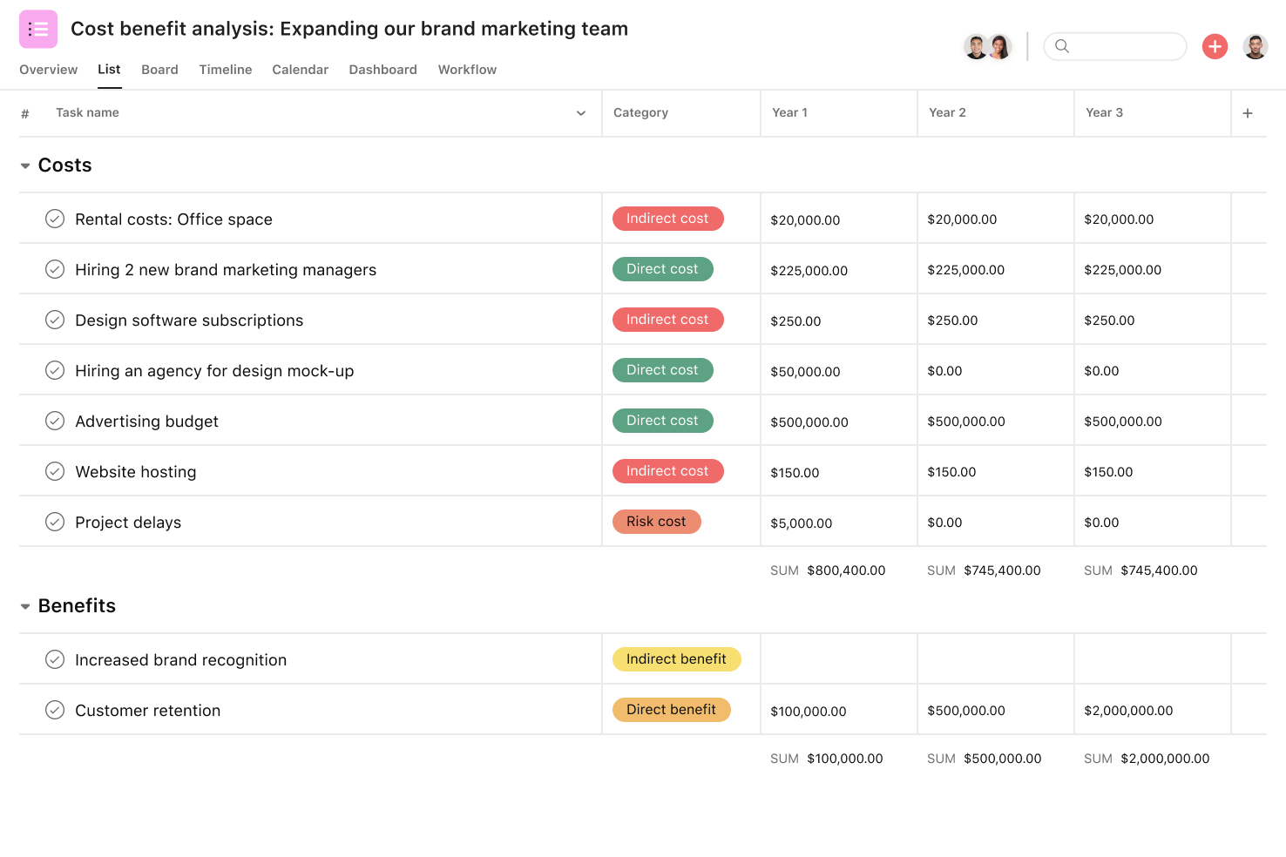The height and width of the screenshot is (857, 1286).
Task: Click the plus icon to add a new column
Action: click(1248, 112)
